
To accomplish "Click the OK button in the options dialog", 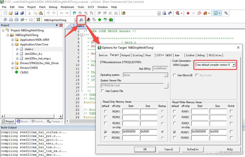I will point(145,149).
